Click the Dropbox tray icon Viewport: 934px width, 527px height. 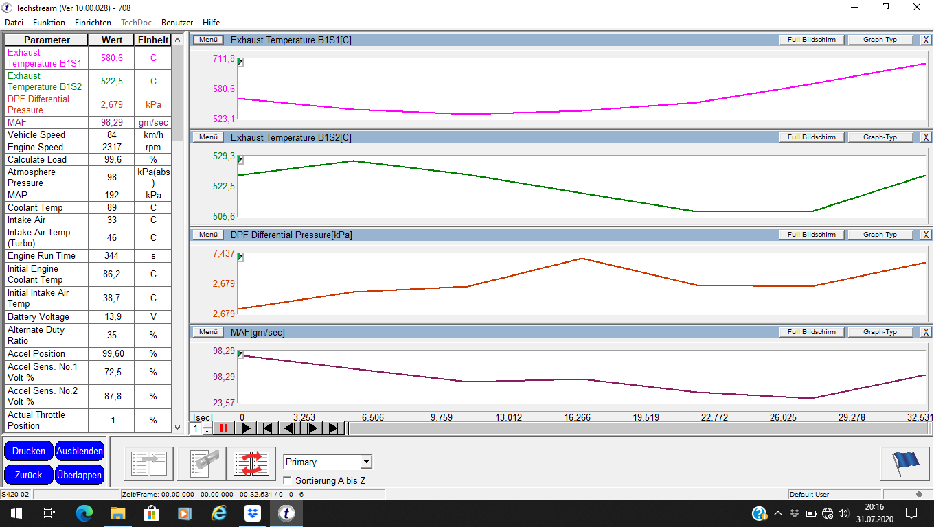pyautogui.click(x=795, y=513)
